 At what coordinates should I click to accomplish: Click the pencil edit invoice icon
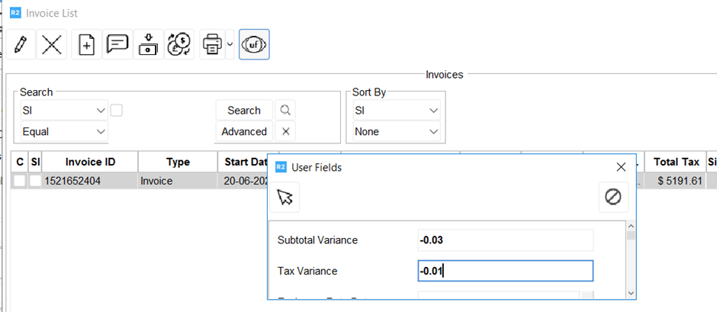21,44
